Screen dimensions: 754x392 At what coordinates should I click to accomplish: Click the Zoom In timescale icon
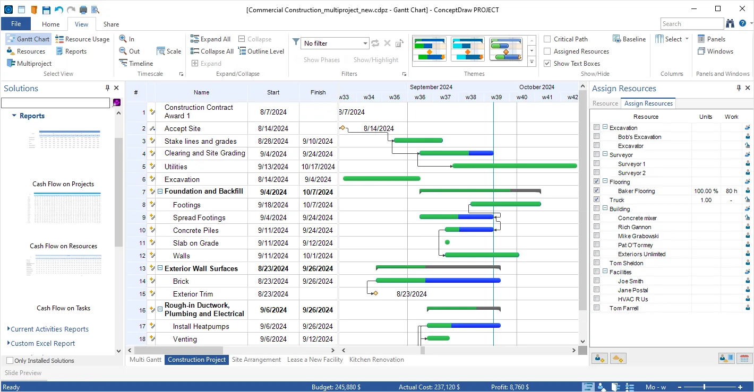123,39
